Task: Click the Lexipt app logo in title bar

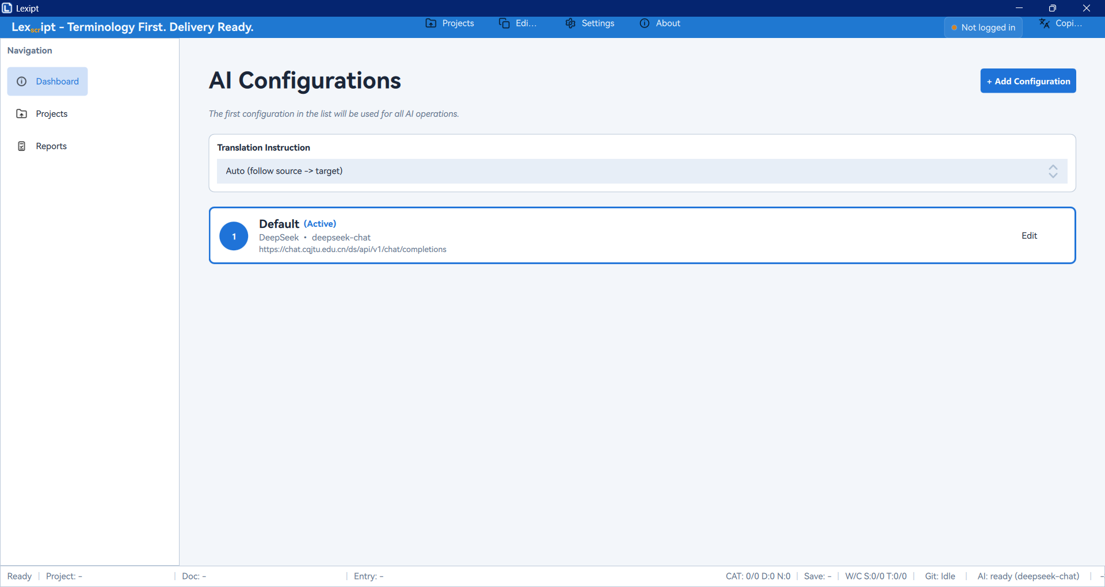Action: click(x=7, y=8)
